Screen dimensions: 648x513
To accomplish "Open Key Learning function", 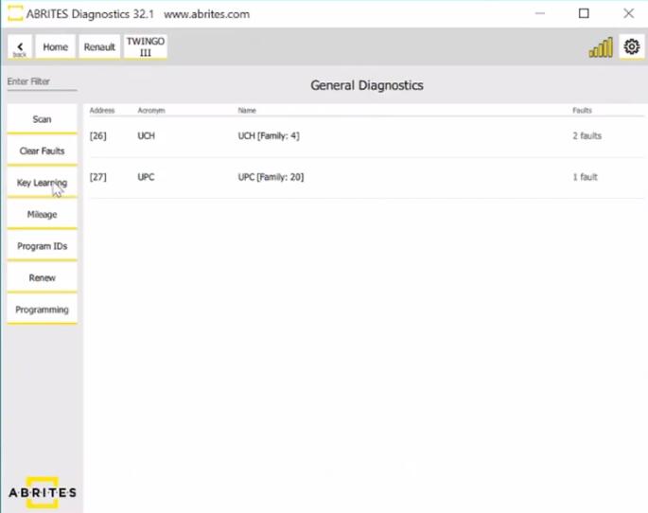I will click(43, 183).
